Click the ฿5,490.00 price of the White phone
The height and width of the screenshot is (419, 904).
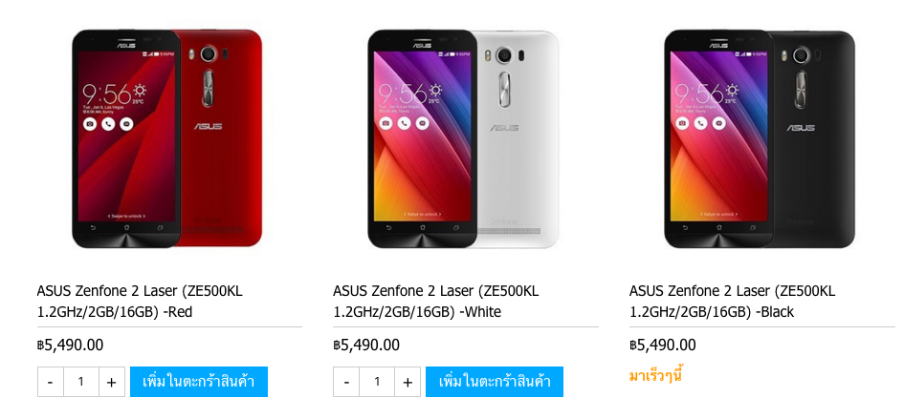click(366, 346)
